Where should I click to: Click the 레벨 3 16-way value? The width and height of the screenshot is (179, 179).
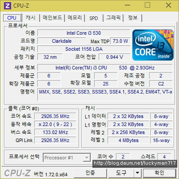pyautogui.click(x=161, y=140)
